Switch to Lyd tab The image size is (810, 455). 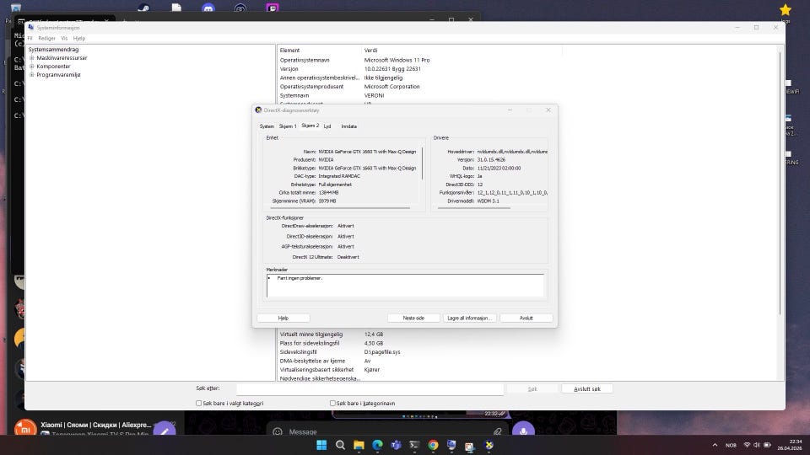click(x=327, y=126)
